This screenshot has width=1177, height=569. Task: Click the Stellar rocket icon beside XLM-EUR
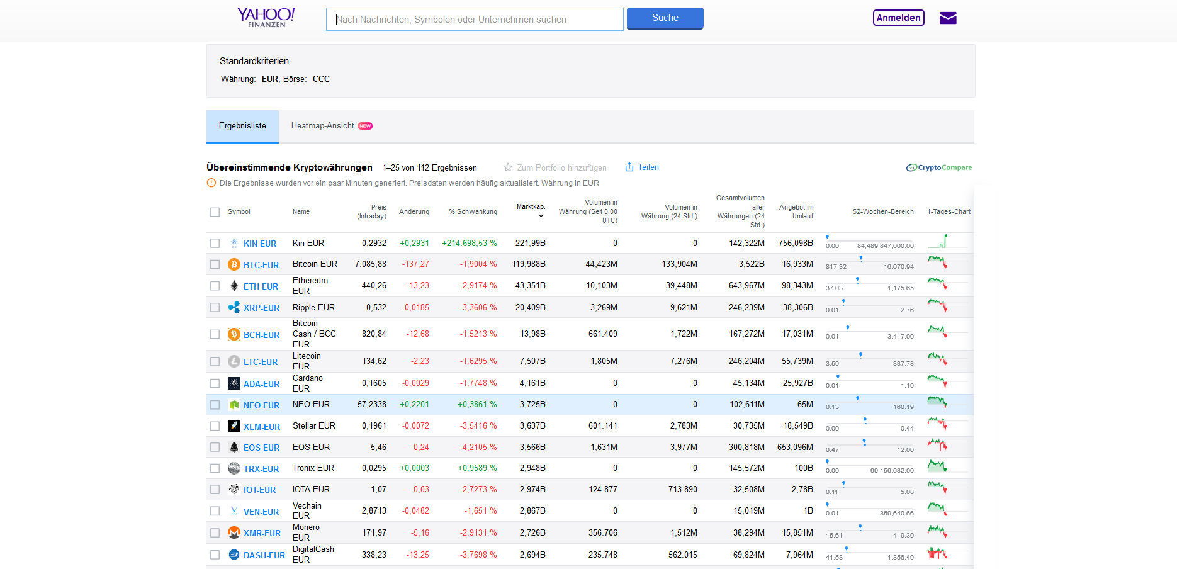click(234, 426)
